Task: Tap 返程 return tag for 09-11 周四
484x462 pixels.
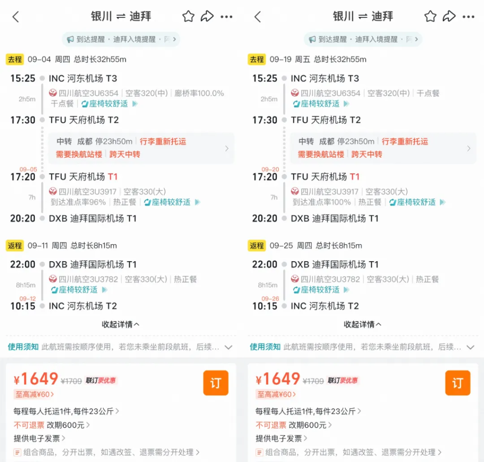Action: pos(15,246)
